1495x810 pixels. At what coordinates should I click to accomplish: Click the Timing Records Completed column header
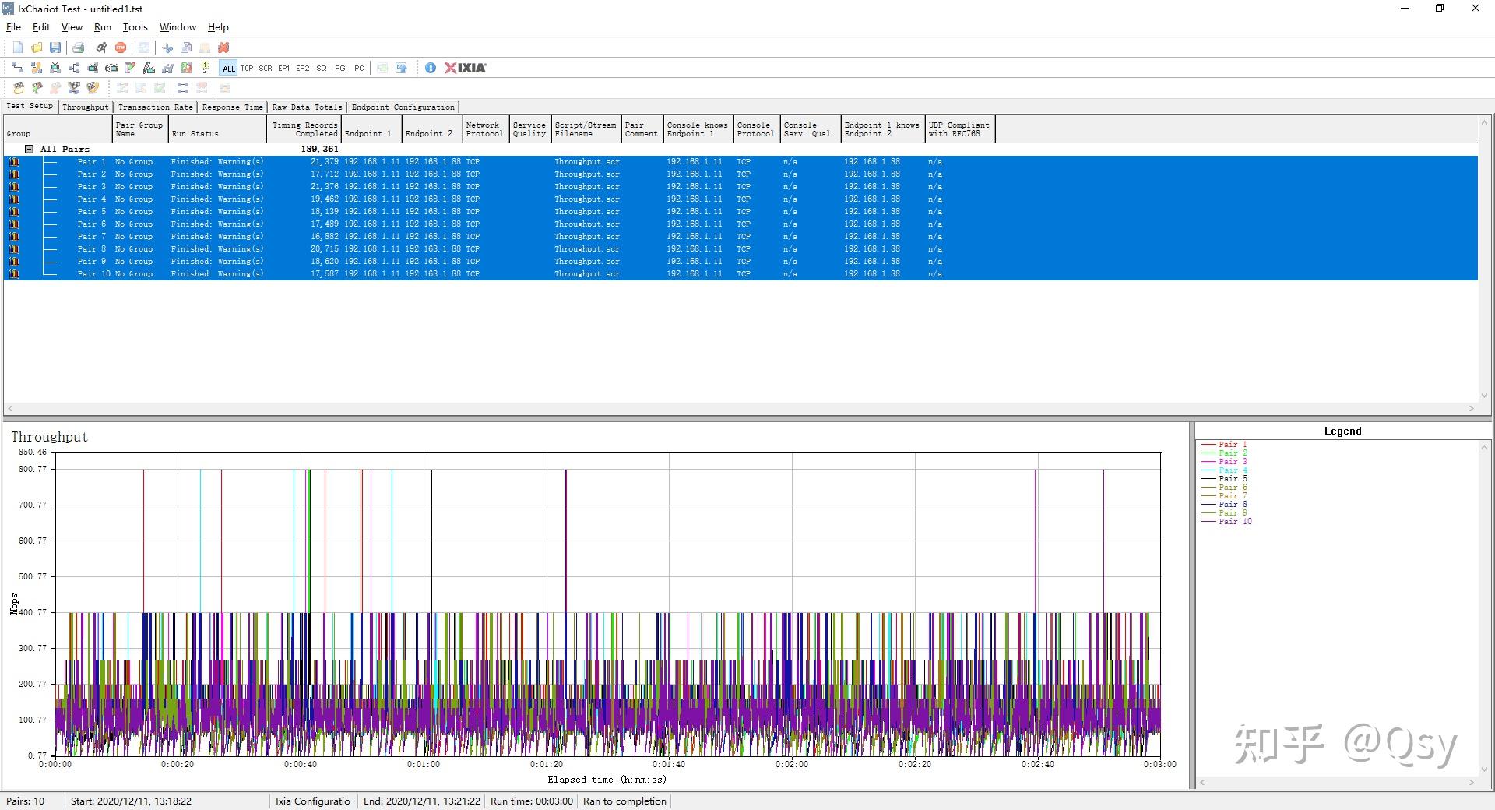304,129
